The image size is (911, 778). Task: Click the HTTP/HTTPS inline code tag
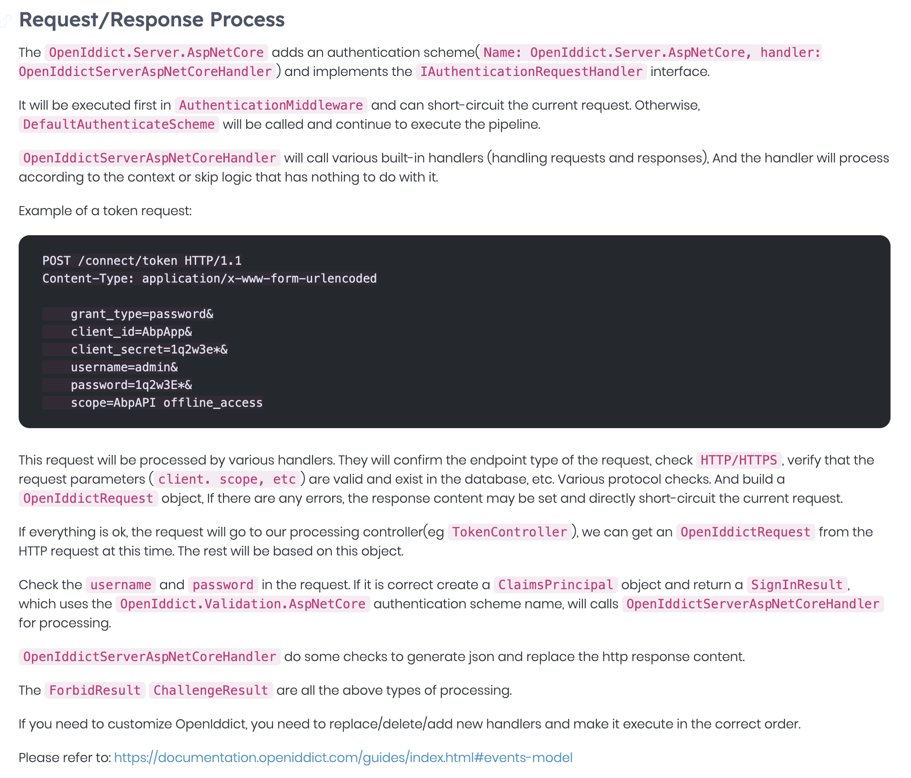739,460
